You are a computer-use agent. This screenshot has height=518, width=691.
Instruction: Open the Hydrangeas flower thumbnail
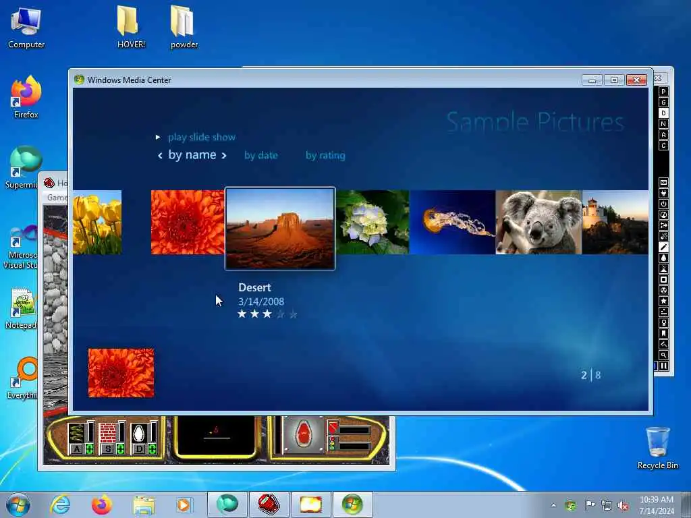372,222
